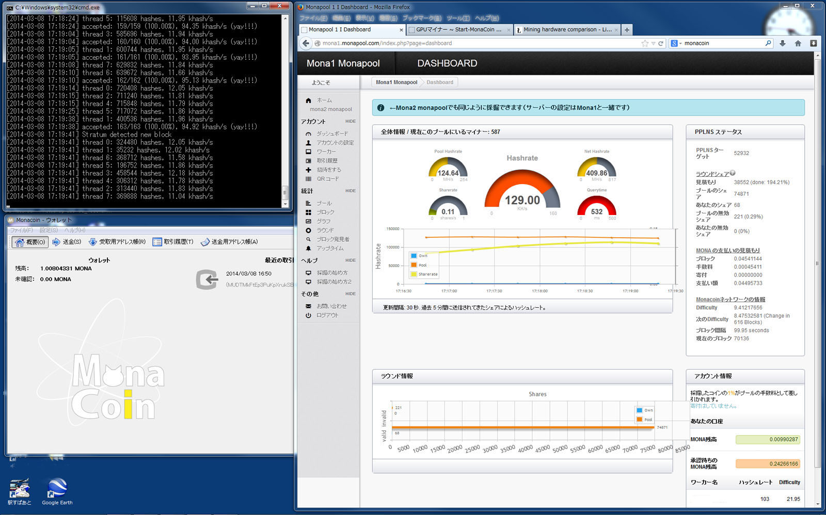
Task: Click the Firefox bookmarks menu toolbar icon
Action: click(813, 43)
